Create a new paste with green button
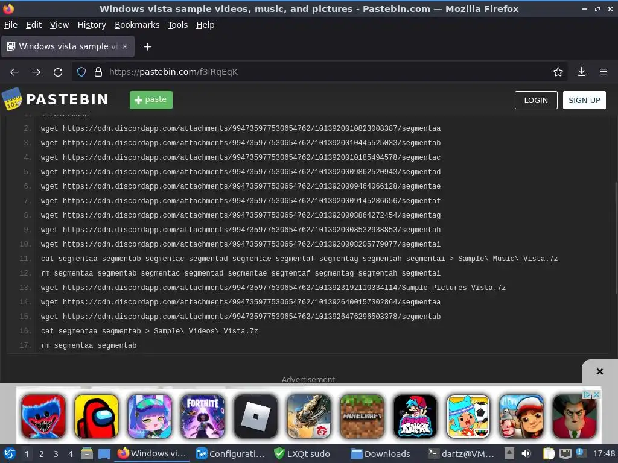Screen dimensions: 618x463 [151, 99]
